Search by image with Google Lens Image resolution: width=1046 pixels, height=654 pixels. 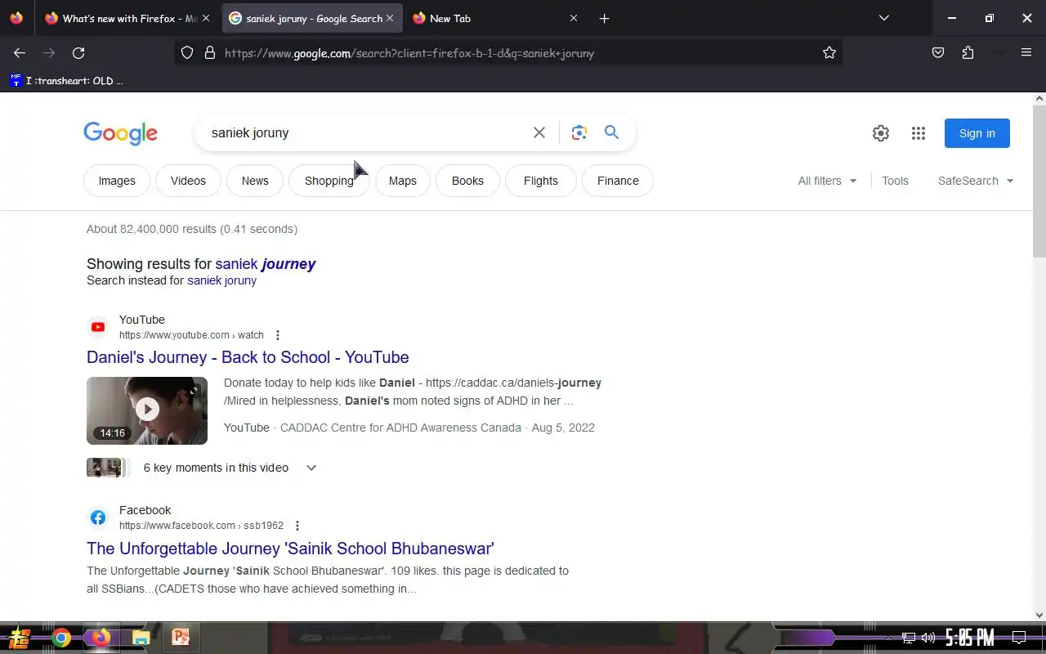pos(579,132)
